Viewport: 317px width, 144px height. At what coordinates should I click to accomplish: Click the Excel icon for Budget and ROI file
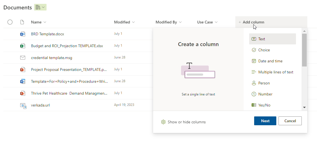(23, 46)
